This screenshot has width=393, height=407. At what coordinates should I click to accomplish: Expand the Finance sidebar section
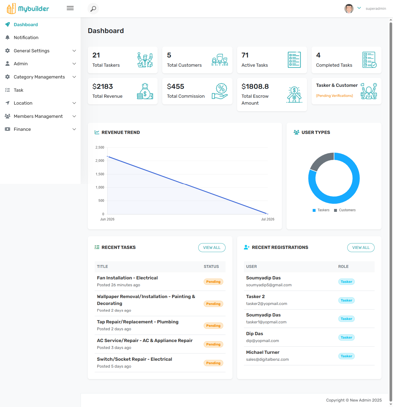click(40, 129)
